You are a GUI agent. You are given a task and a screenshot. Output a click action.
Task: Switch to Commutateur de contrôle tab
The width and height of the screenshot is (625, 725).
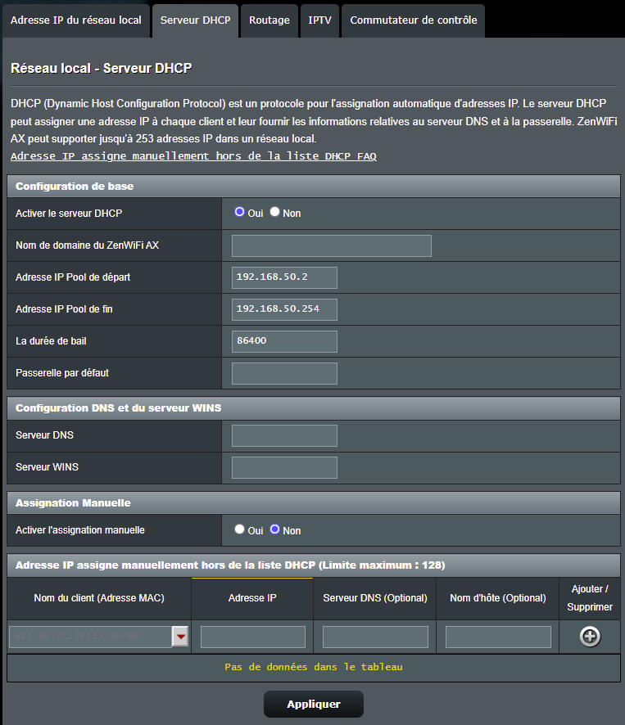[414, 20]
